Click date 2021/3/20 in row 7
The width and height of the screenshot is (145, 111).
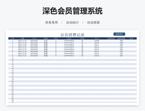[x=22, y=54]
